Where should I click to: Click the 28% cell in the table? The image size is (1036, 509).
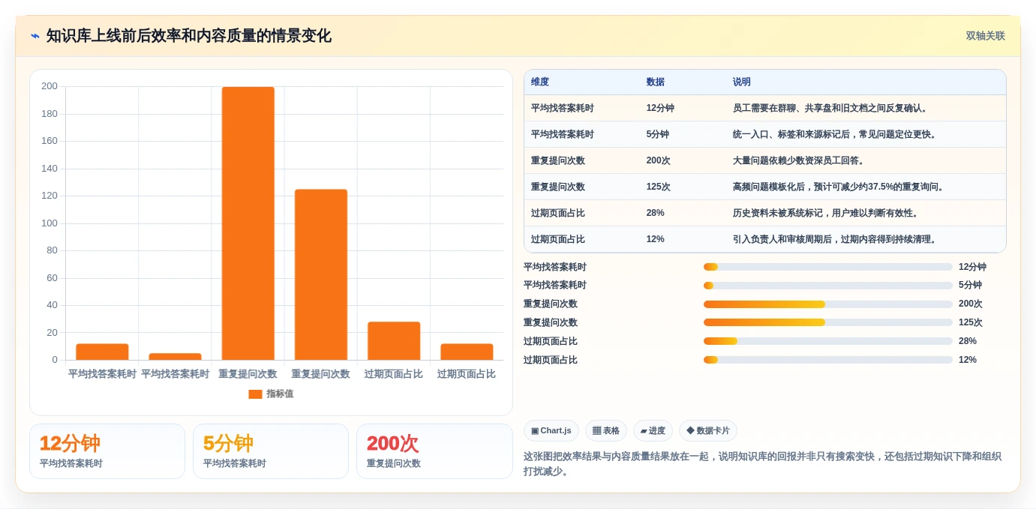click(x=656, y=213)
